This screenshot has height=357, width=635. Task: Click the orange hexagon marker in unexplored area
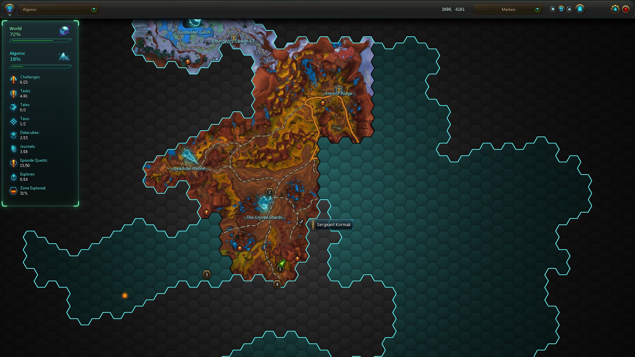pyautogui.click(x=125, y=296)
